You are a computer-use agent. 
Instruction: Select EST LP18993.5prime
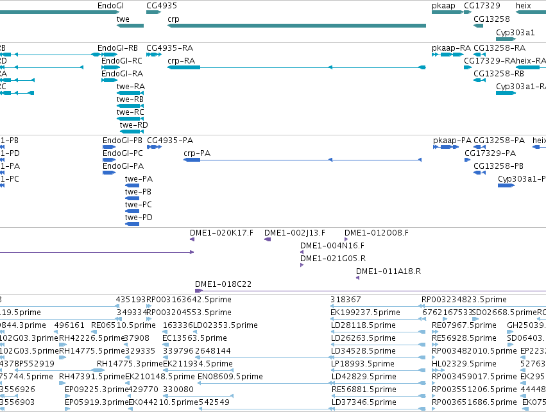pos(378,370)
